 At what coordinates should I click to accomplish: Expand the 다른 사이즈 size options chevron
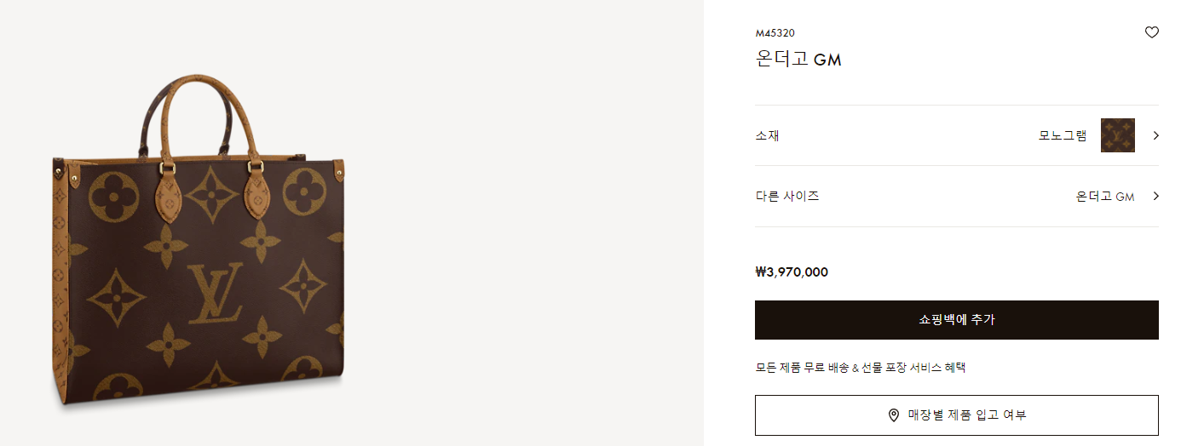point(1156,196)
